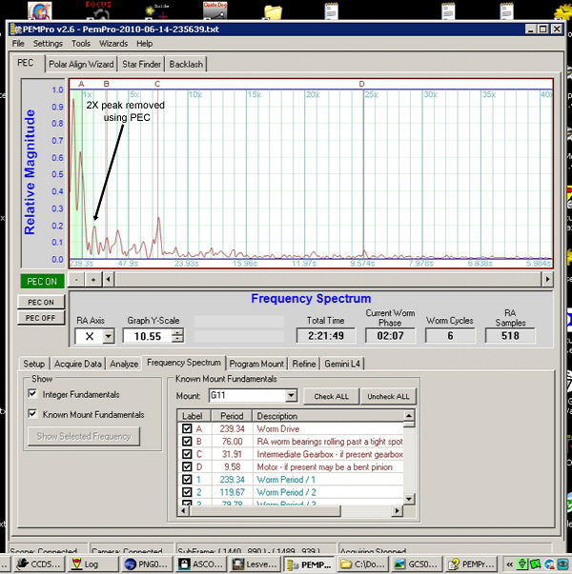Switch to Star Finder tab
This screenshot has height=574, width=572.
[141, 64]
